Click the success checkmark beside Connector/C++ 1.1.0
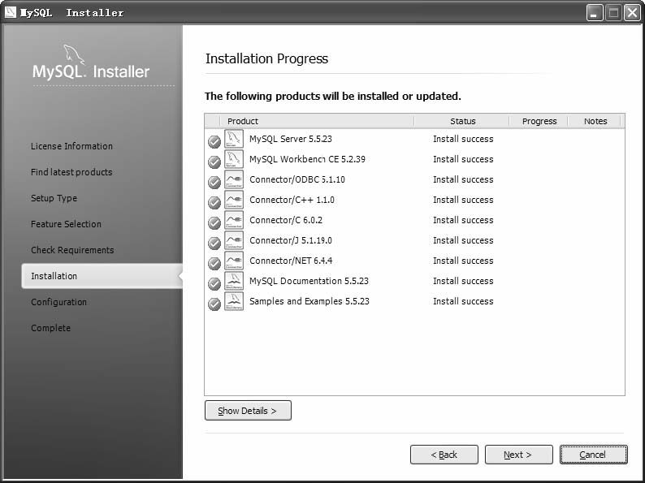Image resolution: width=645 pixels, height=483 pixels. click(214, 203)
